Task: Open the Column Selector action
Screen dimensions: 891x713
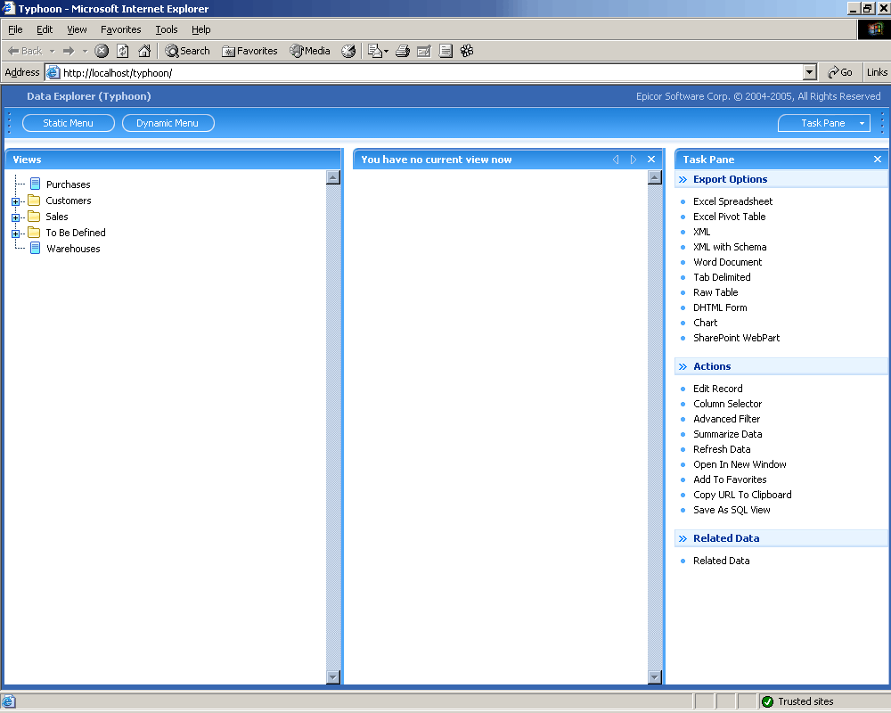Action: [727, 404]
